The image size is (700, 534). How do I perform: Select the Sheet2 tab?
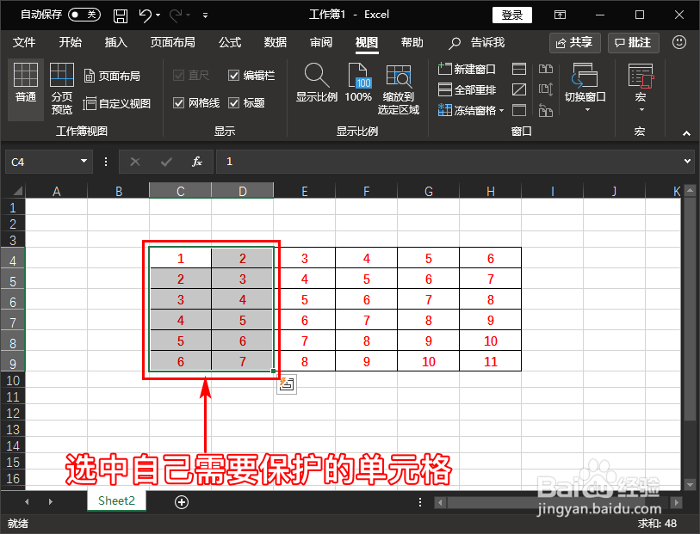tap(116, 500)
